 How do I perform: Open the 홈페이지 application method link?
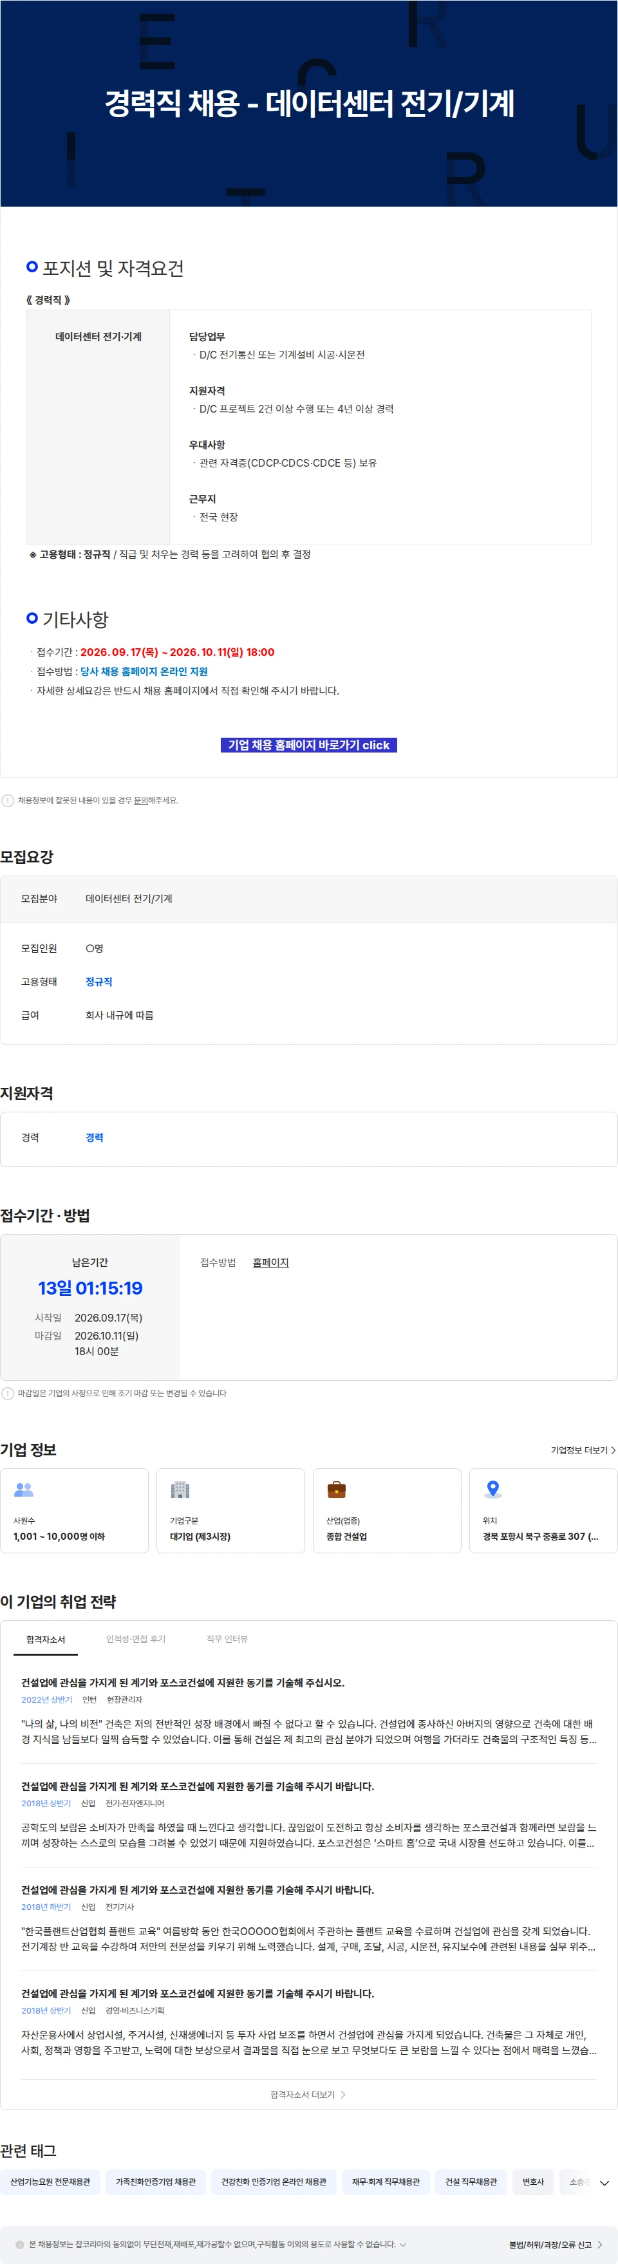tap(271, 1262)
